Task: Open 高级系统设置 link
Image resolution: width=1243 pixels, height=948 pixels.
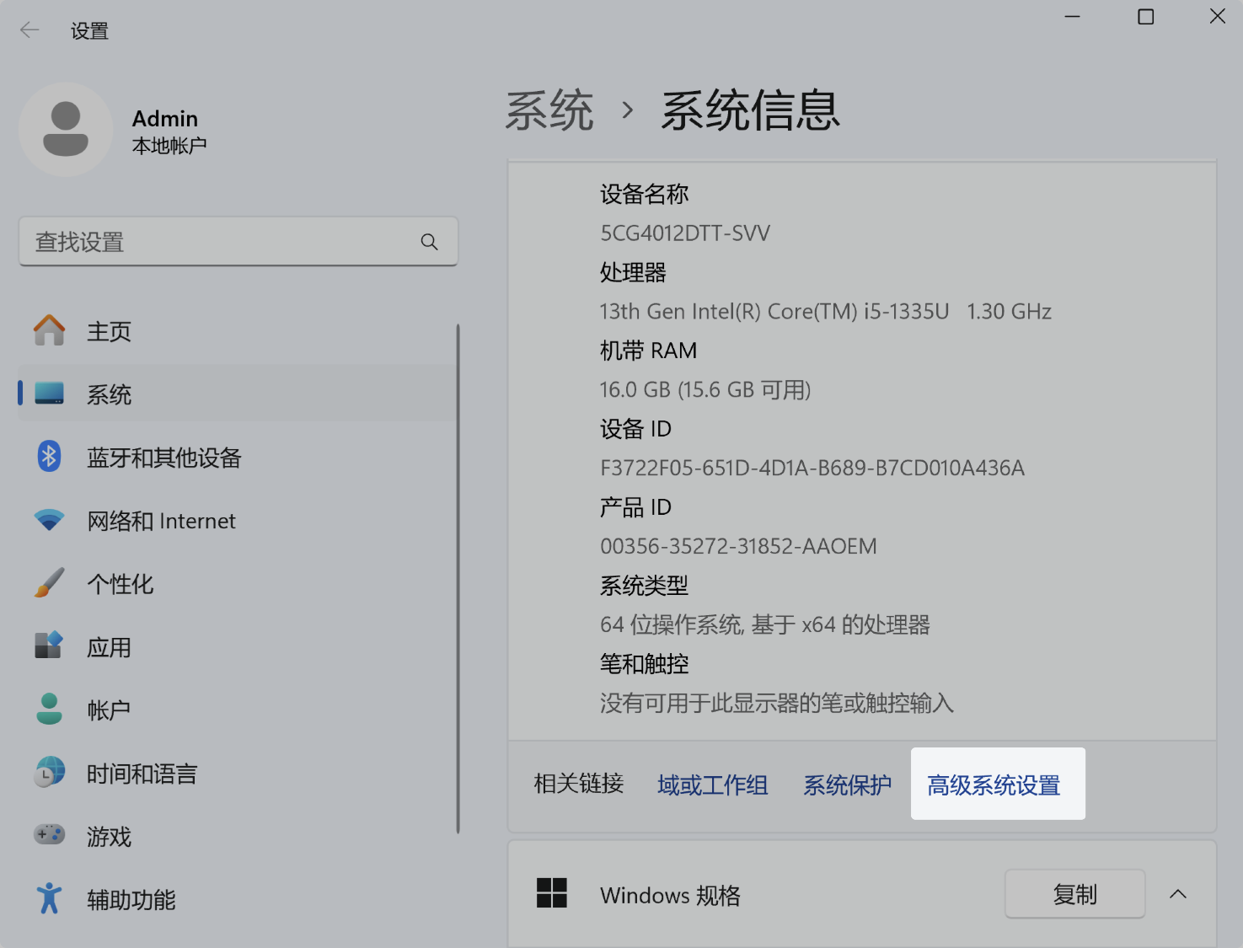Action: coord(994,785)
